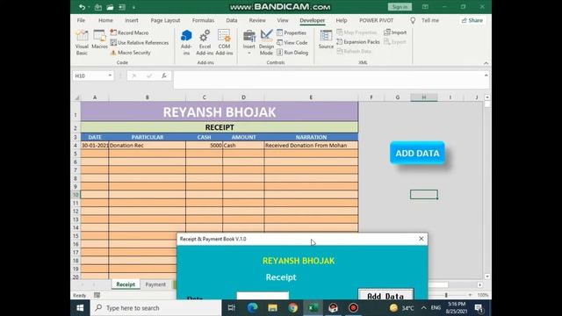Click the Insert Function fx icon
562x316 pixels.
(164, 75)
